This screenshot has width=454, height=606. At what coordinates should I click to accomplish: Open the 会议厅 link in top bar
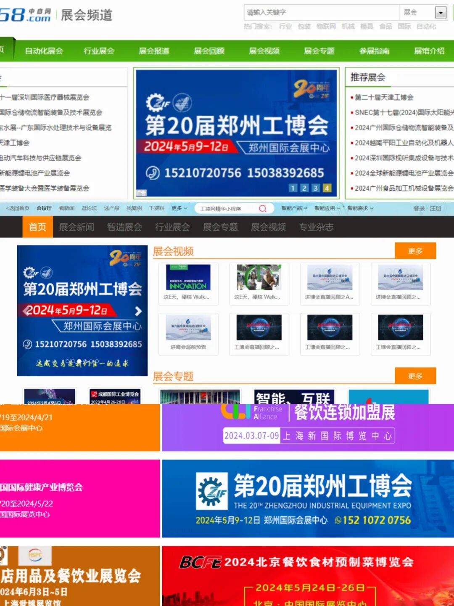(44, 208)
